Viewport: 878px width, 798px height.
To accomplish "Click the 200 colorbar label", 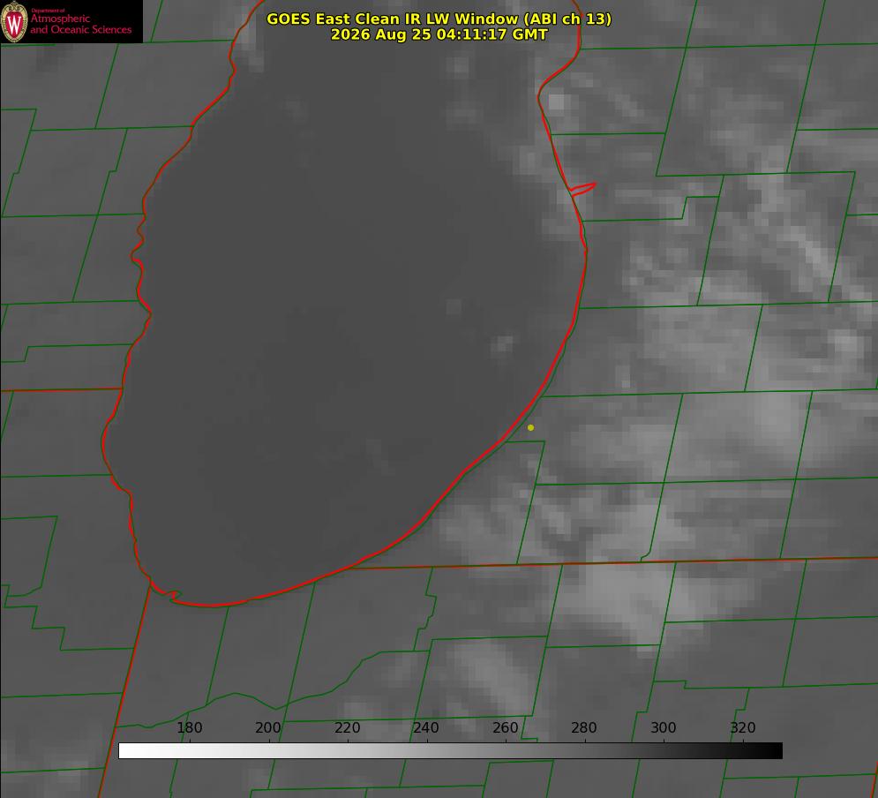I will pos(267,727).
